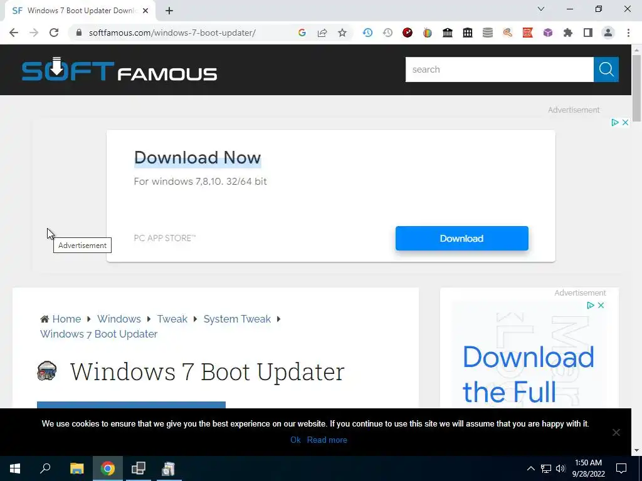This screenshot has width=642, height=481.
Task: Accept cookies with the Ok link
Action: pyautogui.click(x=296, y=440)
